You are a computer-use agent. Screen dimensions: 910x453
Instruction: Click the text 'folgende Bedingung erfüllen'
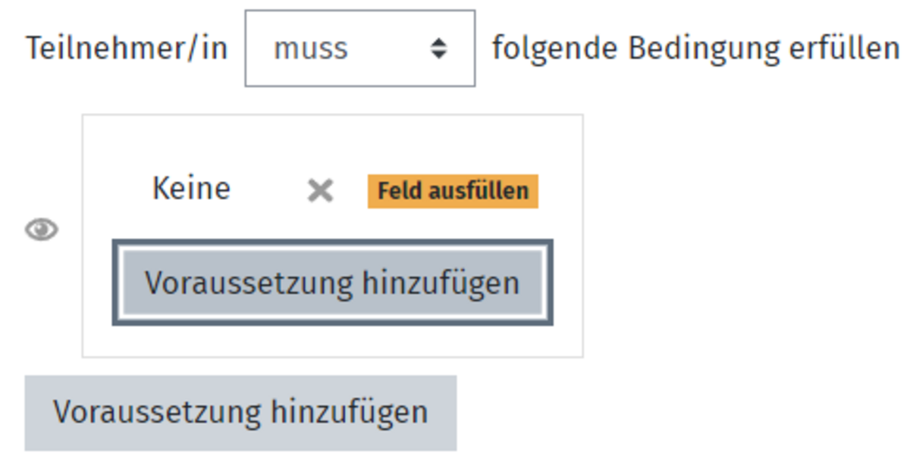point(695,48)
